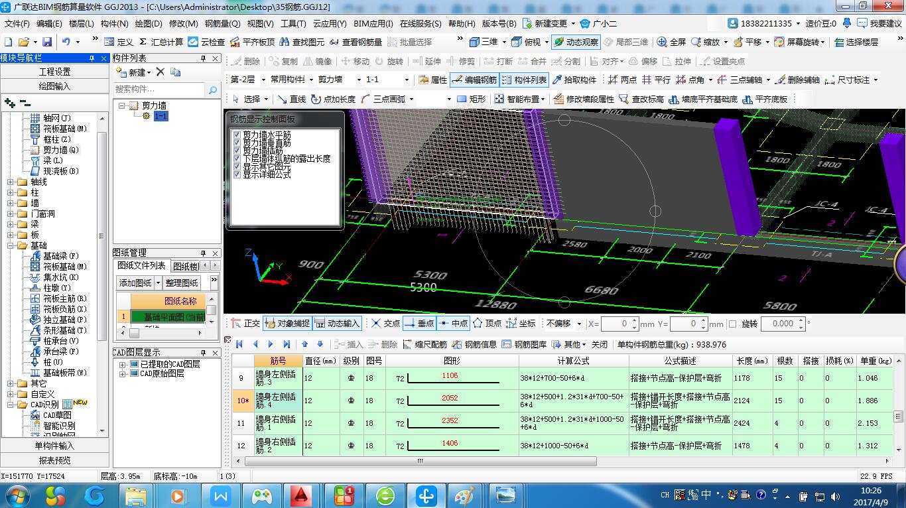The image size is (906, 508).
Task: Click the 整理图纸 button
Action: pyautogui.click(x=182, y=283)
